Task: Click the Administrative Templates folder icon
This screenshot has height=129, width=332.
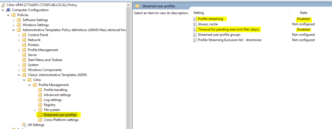Action: pyautogui.click(x=19, y=30)
